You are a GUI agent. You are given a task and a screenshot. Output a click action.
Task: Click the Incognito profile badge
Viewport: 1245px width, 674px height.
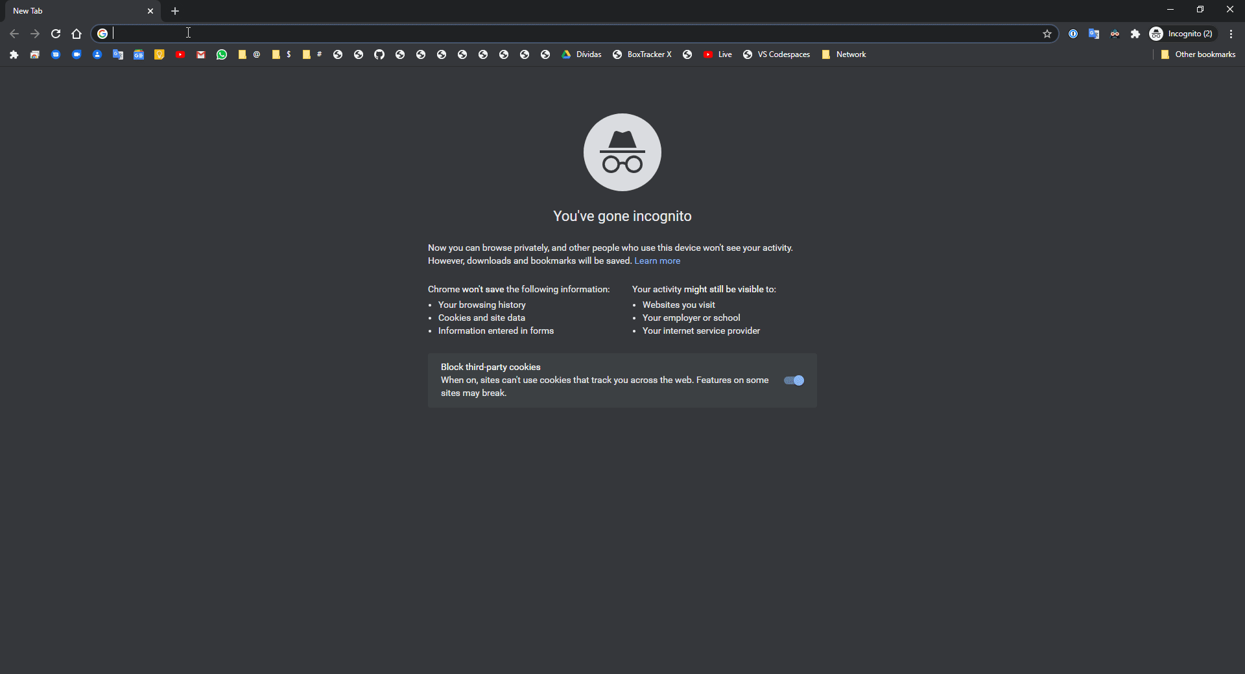click(1183, 34)
